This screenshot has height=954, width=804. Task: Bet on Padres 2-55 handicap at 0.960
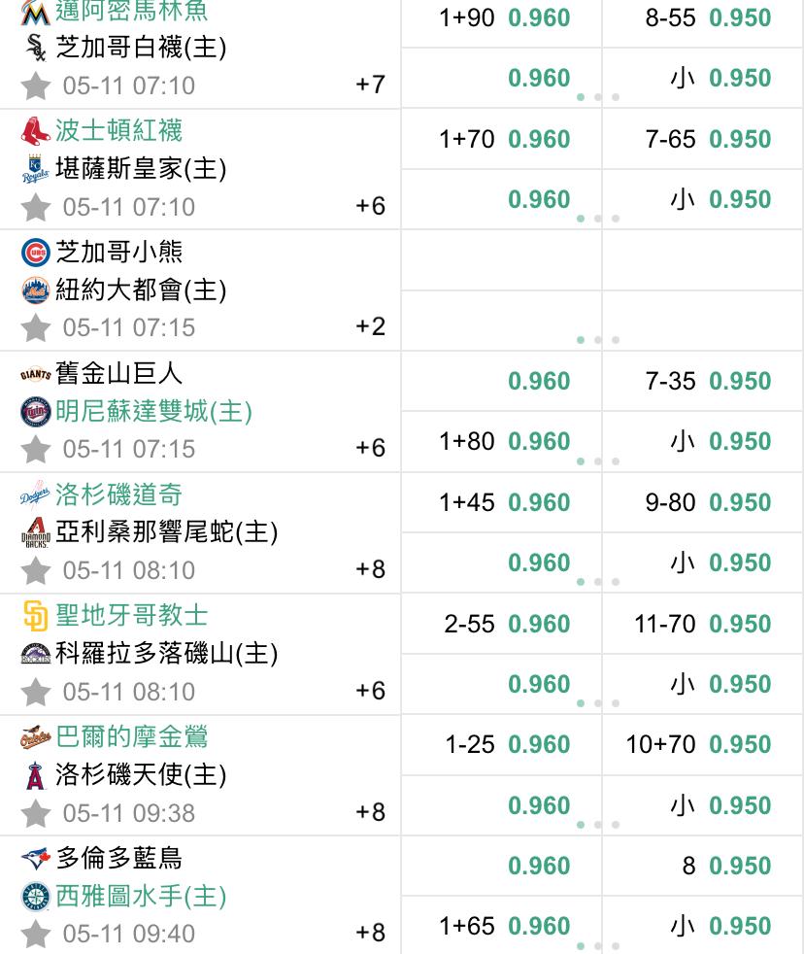pos(501,625)
